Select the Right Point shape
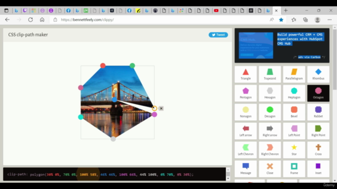 click(318, 131)
